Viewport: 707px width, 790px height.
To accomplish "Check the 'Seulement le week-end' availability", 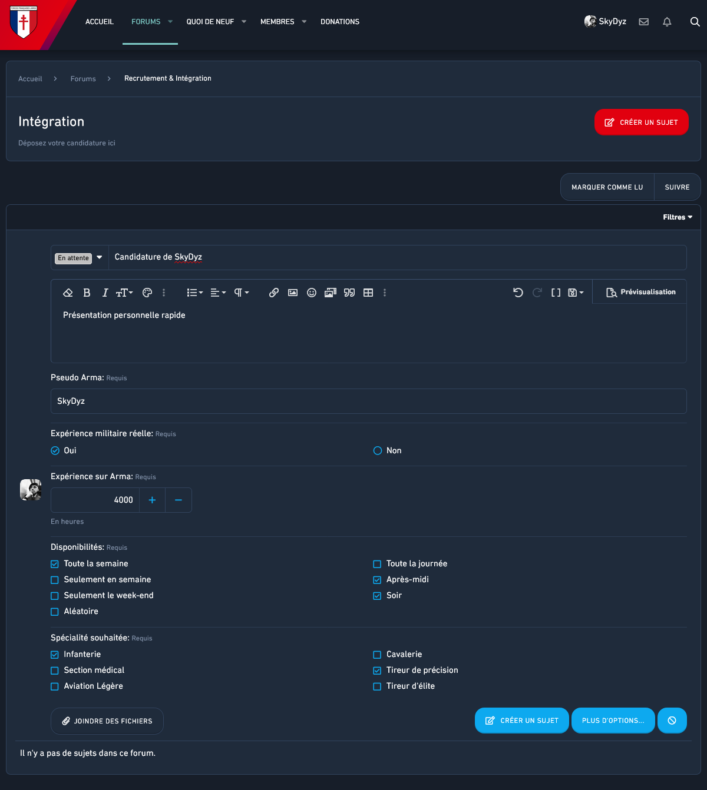I will click(x=55, y=596).
